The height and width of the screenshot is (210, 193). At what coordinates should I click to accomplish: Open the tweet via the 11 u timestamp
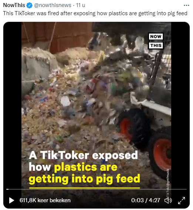81,5
